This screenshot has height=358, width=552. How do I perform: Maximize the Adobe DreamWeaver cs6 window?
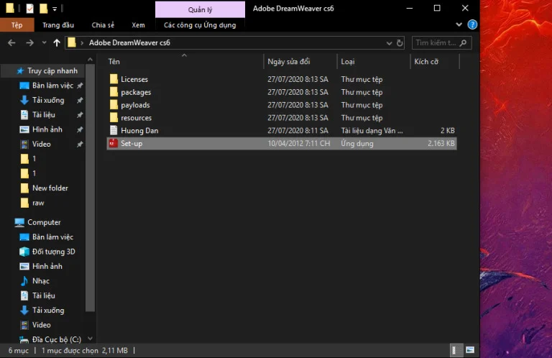pyautogui.click(x=437, y=8)
